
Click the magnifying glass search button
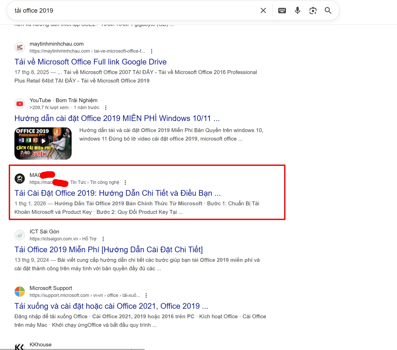click(x=328, y=11)
